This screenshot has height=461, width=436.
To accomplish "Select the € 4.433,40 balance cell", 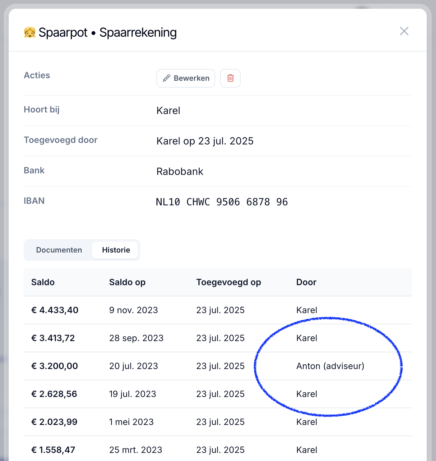I will click(x=55, y=310).
